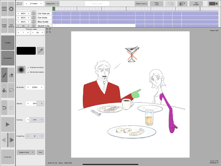Undo the last action
221x166 pixels.
coord(4,108)
